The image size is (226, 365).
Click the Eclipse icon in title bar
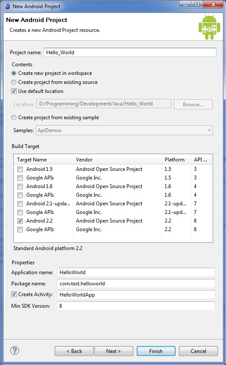pyautogui.click(x=7, y=6)
